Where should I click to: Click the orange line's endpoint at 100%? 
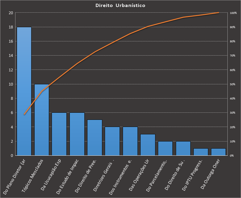pos(218,13)
